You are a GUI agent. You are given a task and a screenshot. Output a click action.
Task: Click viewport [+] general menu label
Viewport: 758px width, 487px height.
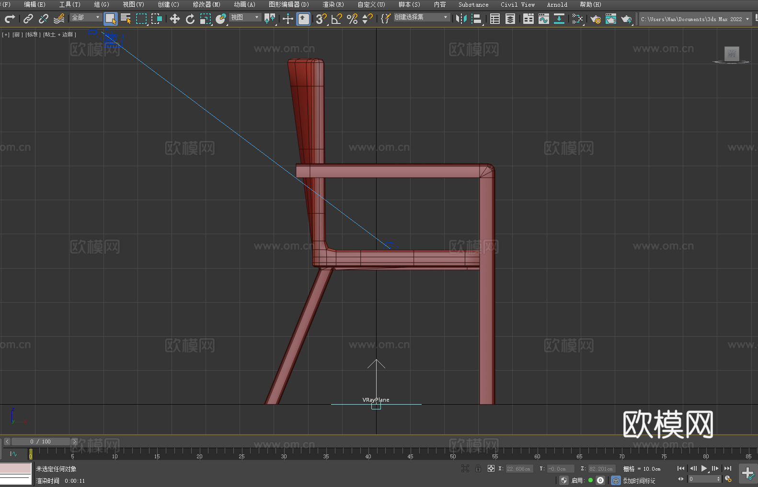pyautogui.click(x=6, y=34)
